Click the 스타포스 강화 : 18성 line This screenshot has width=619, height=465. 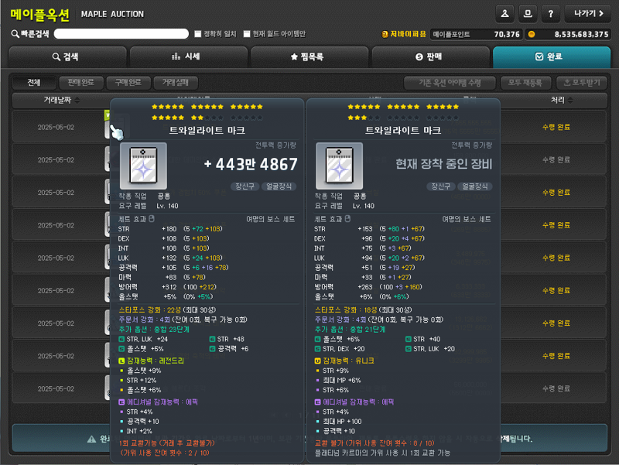coord(363,309)
